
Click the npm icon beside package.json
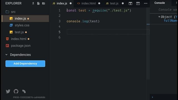click(x=8, y=46)
